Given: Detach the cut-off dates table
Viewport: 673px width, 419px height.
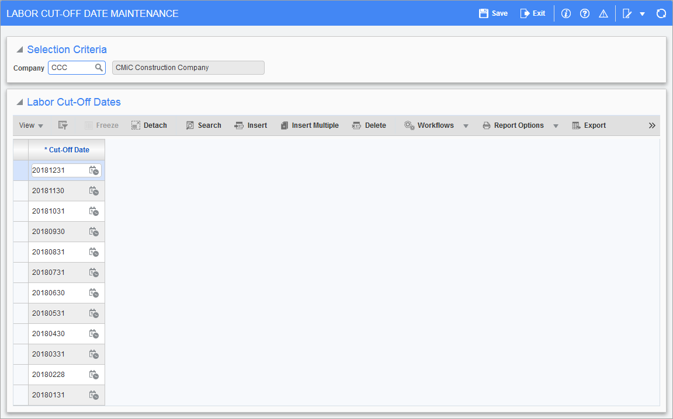Looking at the screenshot, I should pyautogui.click(x=149, y=125).
